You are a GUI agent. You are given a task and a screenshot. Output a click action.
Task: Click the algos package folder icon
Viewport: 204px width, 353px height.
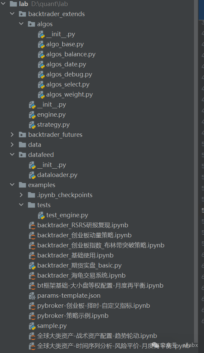pyautogui.click(x=31, y=24)
